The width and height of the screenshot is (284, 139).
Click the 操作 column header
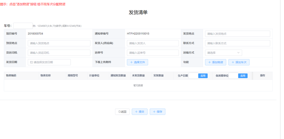click(263, 76)
